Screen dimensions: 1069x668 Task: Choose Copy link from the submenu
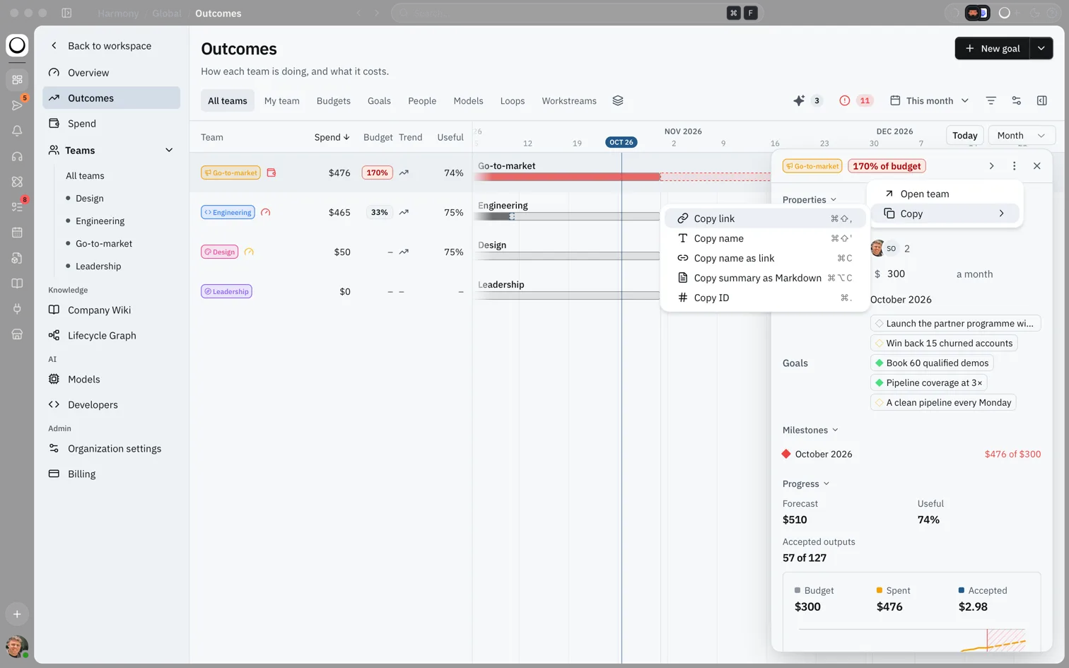(x=765, y=218)
